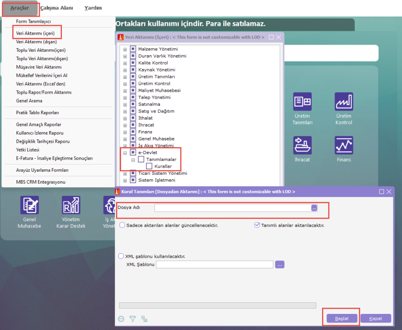The height and width of the screenshot is (330, 402).
Task: Choose Yetki Listesi menu entry
Action: 28,150
